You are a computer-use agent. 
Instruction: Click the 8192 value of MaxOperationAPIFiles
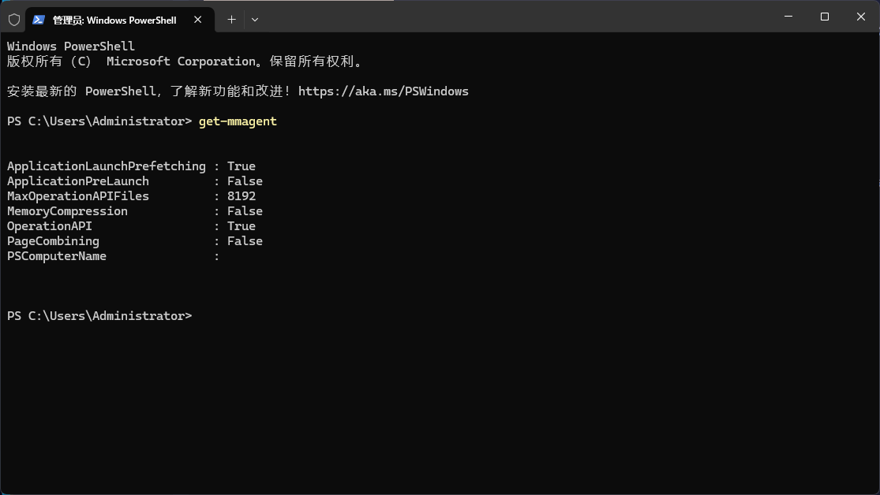242,195
